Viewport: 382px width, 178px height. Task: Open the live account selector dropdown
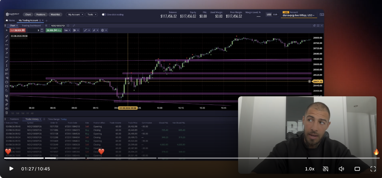click(x=298, y=15)
